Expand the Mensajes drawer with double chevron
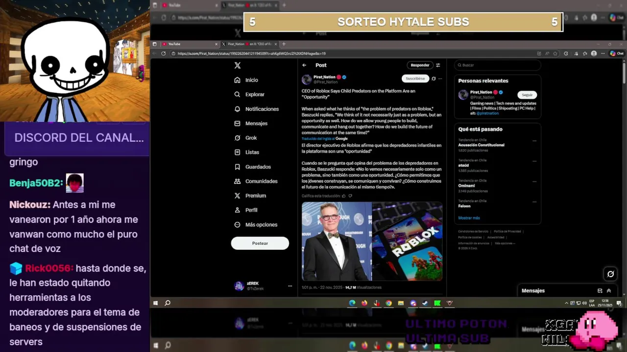This screenshot has width=627, height=352. pos(609,290)
